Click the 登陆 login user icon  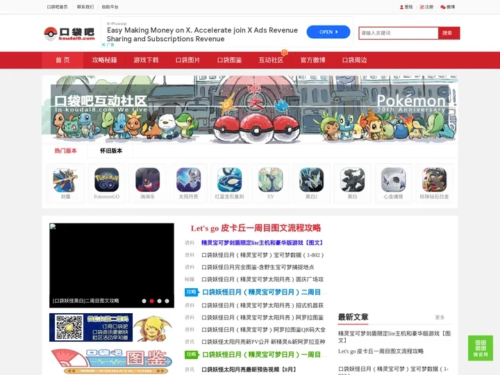point(402,7)
